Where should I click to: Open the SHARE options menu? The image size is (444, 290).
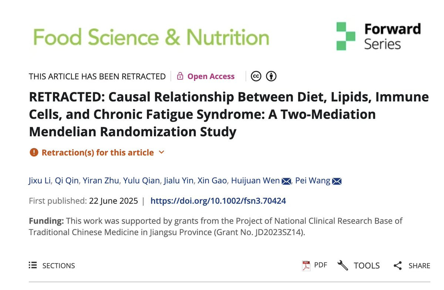click(x=412, y=266)
